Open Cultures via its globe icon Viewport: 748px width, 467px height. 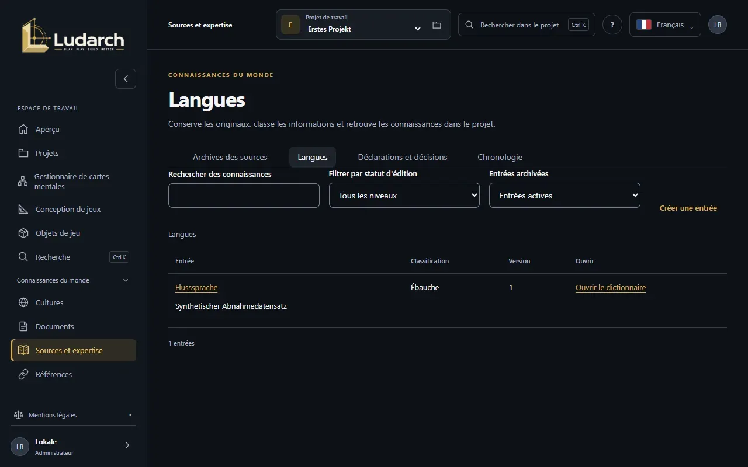[23, 302]
